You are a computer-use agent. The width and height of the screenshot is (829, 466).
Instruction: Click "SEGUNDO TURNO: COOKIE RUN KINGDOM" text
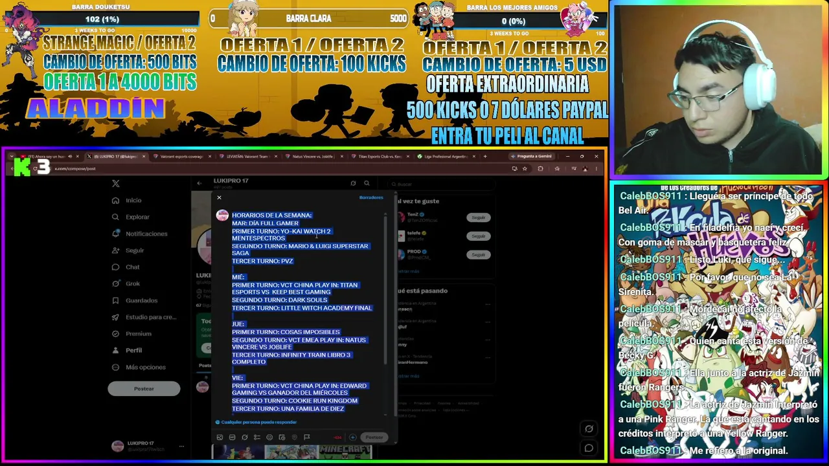(x=295, y=401)
